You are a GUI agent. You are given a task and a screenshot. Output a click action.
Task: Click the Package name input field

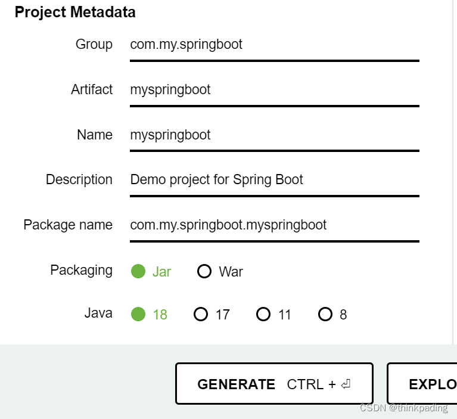point(274,225)
